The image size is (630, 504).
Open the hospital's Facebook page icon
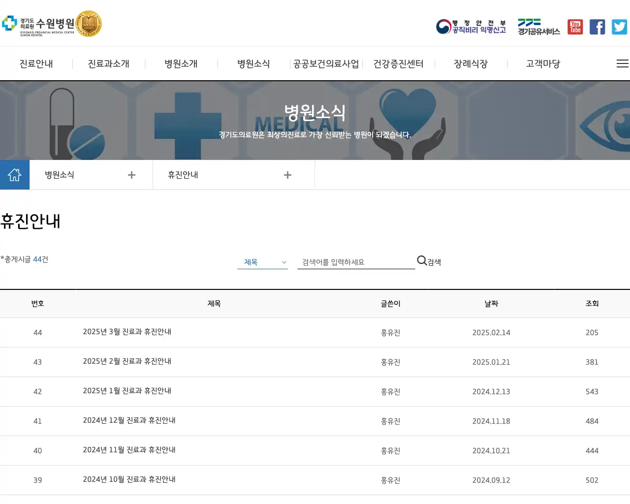(x=597, y=27)
